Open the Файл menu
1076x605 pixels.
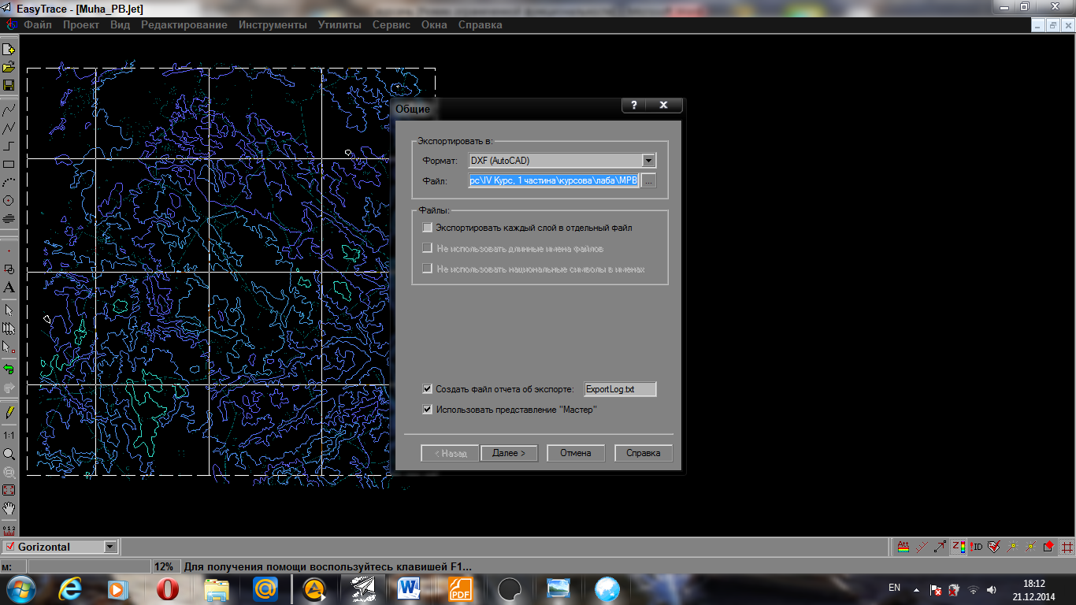pyautogui.click(x=38, y=24)
